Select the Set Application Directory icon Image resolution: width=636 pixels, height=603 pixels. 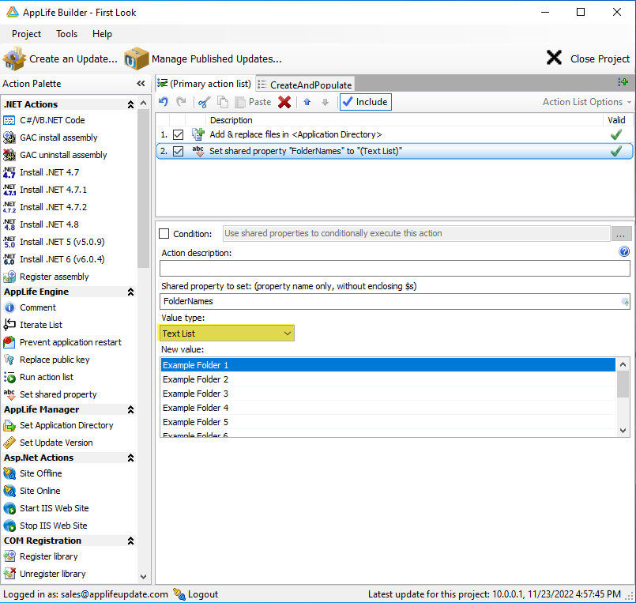9,425
